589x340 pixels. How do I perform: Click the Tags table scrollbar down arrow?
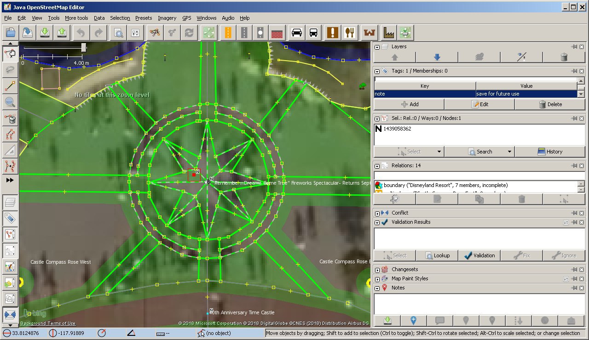(581, 94)
